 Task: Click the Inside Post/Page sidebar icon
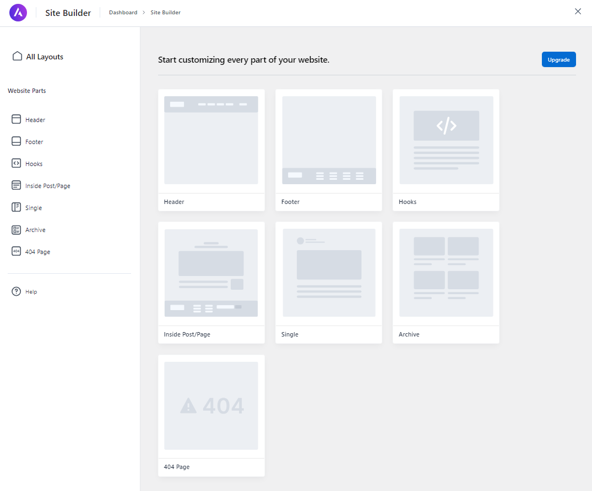coord(15,185)
